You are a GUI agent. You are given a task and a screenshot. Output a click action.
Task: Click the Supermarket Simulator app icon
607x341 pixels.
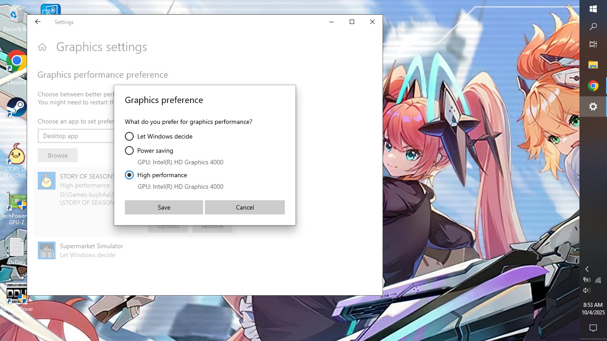point(47,250)
